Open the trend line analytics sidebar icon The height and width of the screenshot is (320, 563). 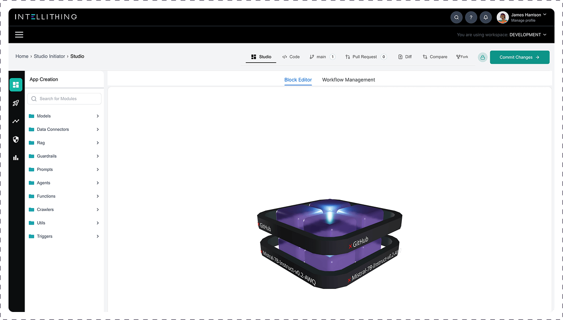tap(16, 121)
